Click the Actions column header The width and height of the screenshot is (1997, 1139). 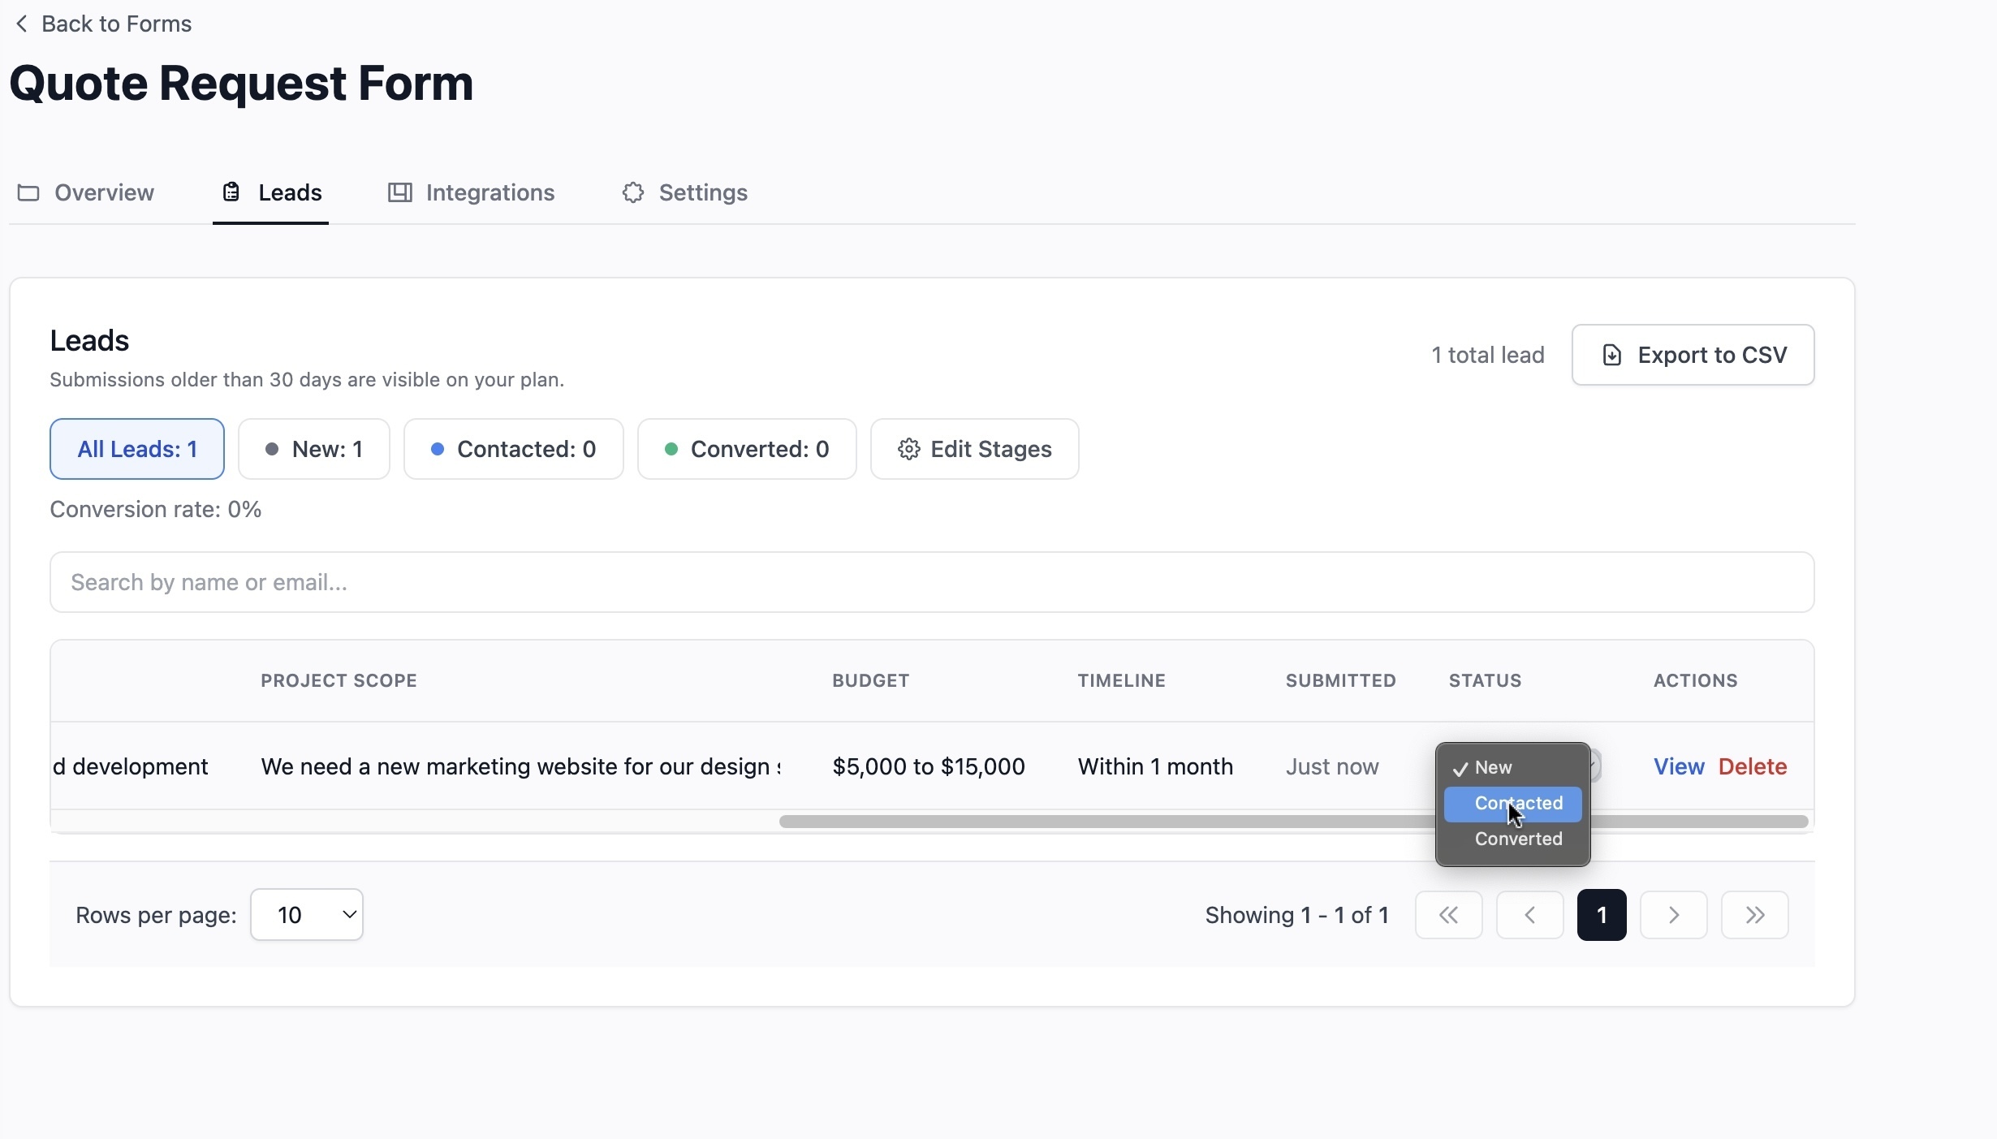[x=1696, y=680]
